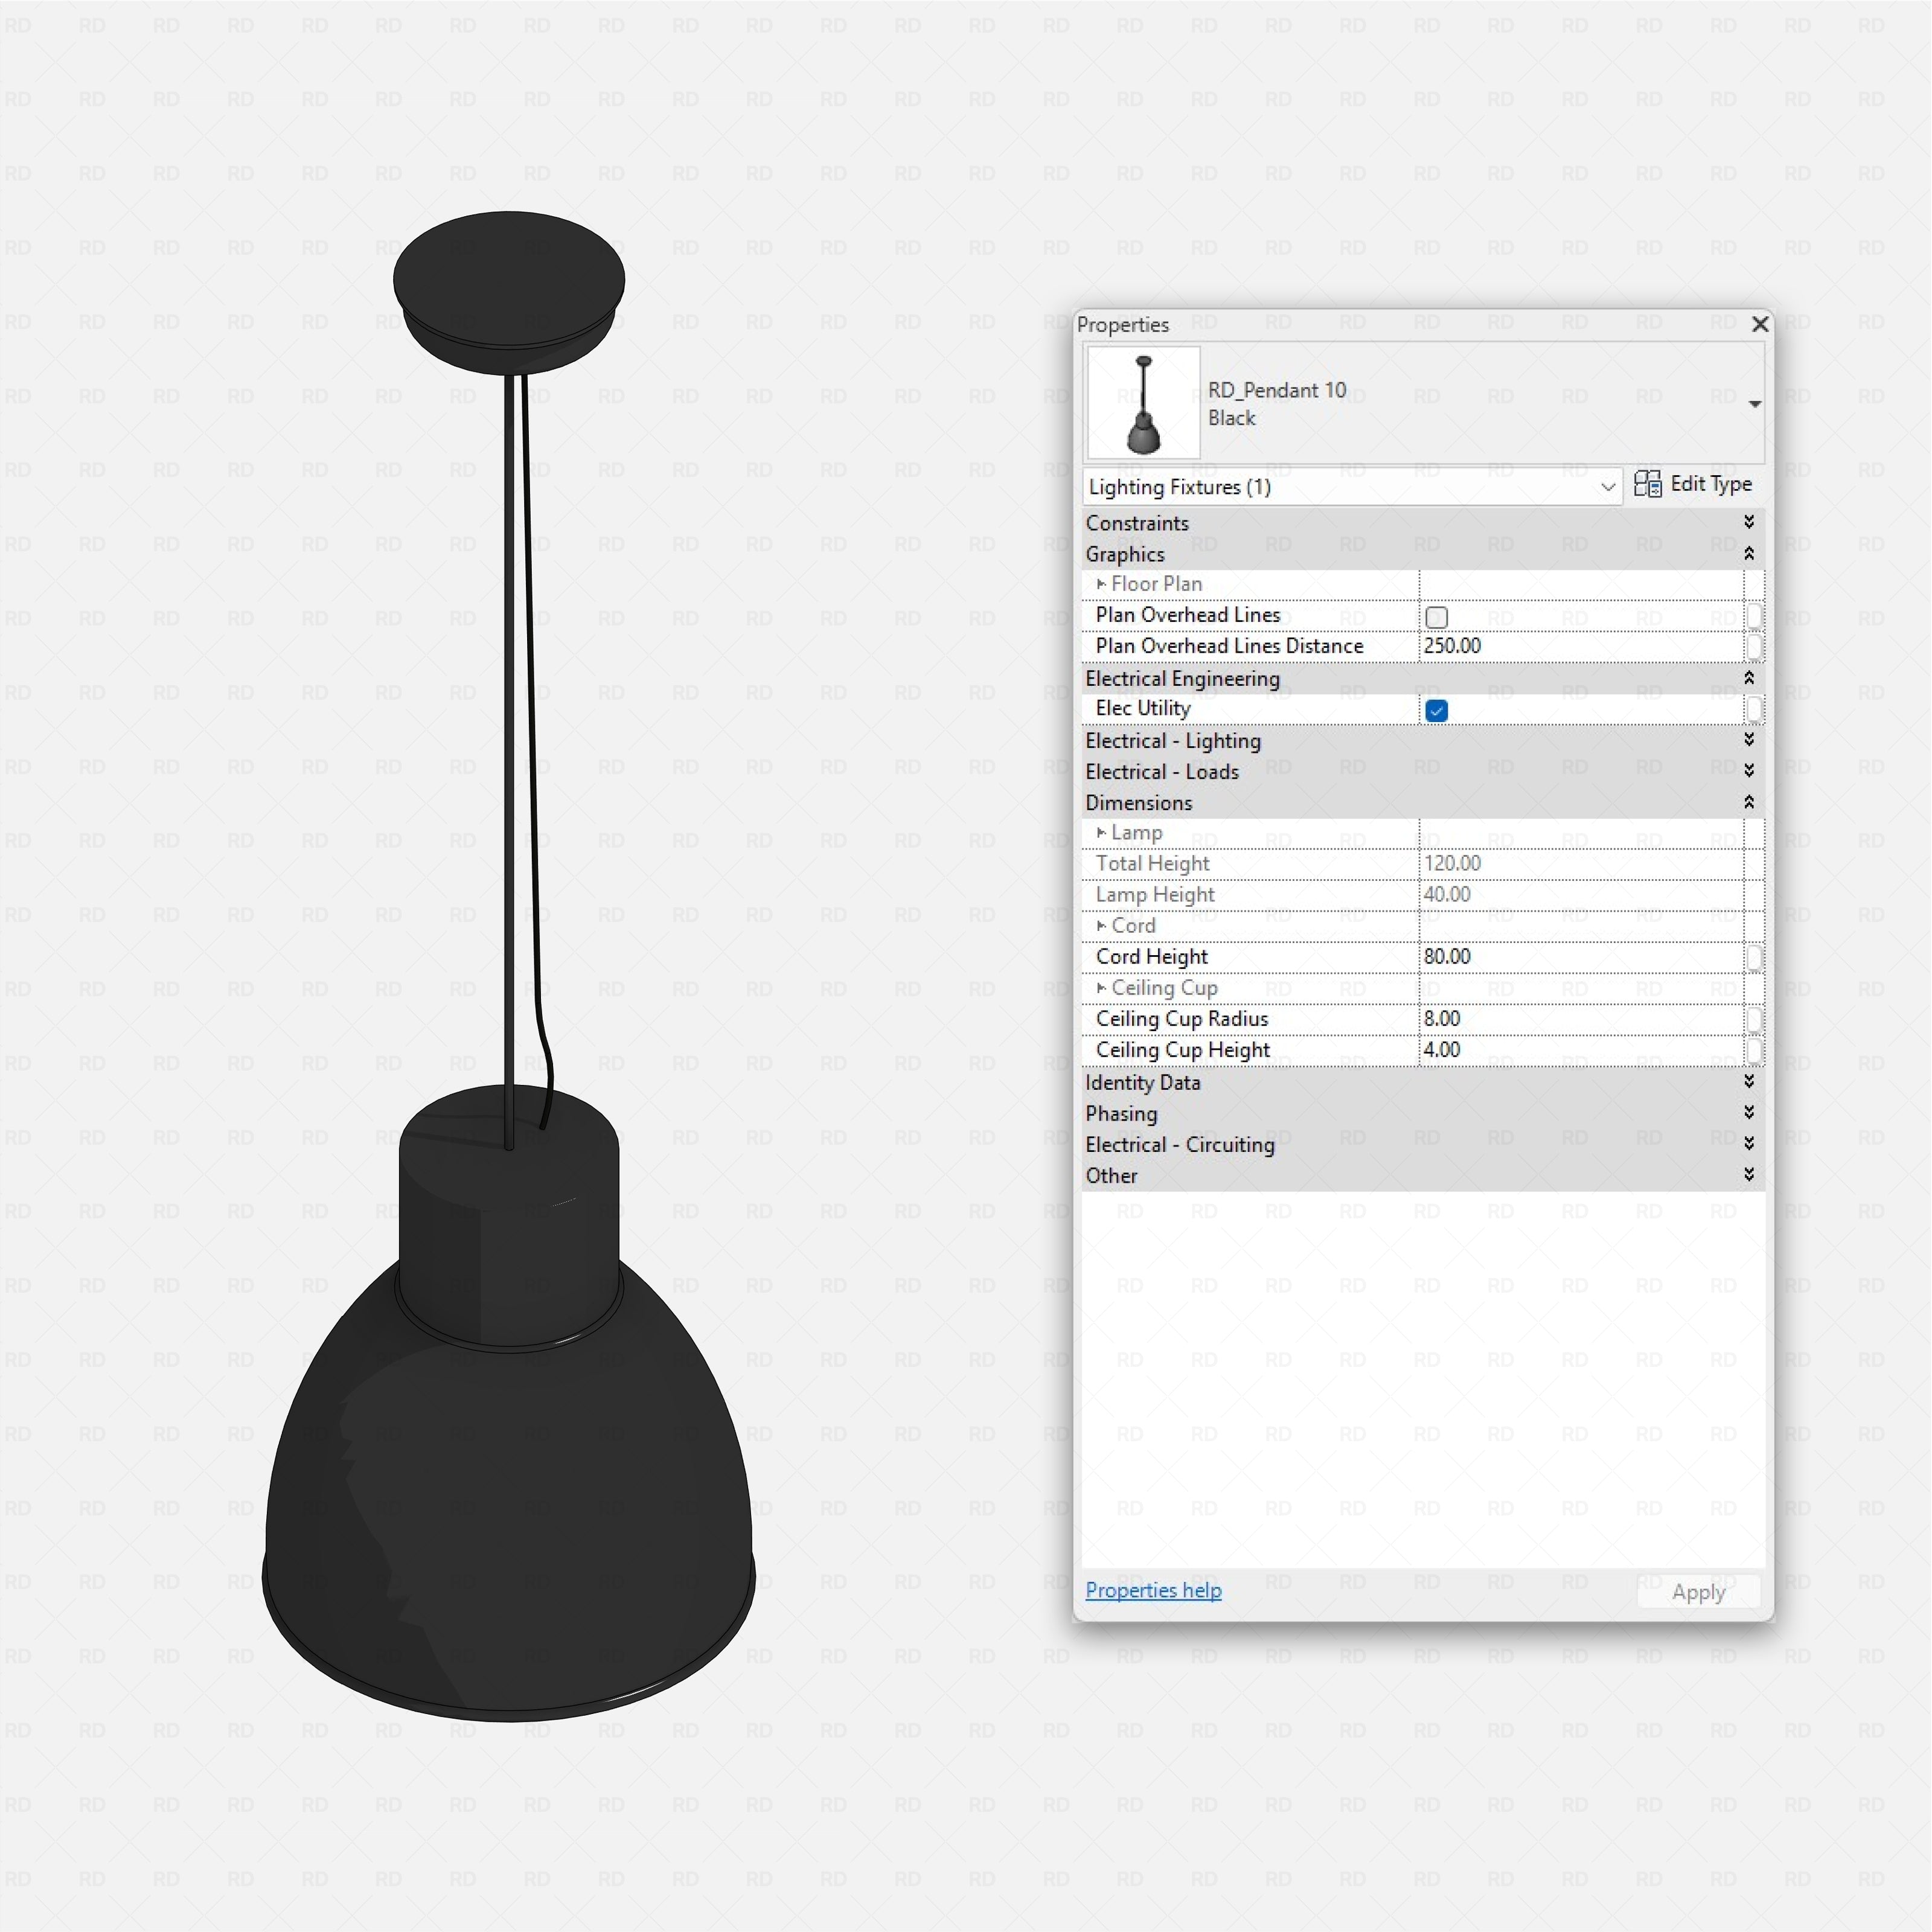Collapse the Dimensions section
Screen dimensions: 1932x1932
[x=1749, y=802]
